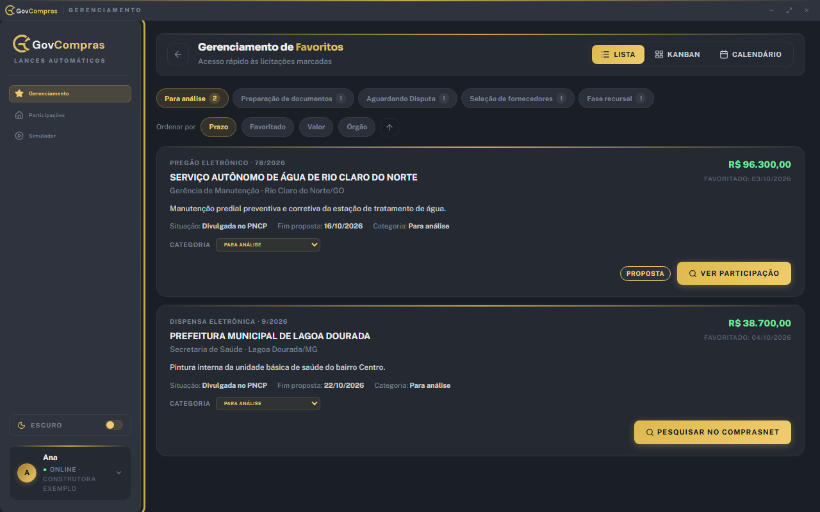Click the text Pregão Eletrônico · 78/2026
Screen dimensions: 820x512
pyautogui.click(x=227, y=163)
